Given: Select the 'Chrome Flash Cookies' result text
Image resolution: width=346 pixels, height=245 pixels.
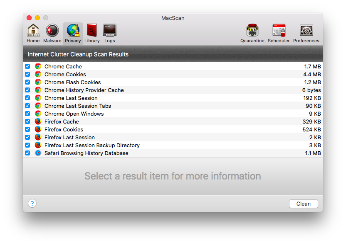Looking at the screenshot, I should click(73, 82).
